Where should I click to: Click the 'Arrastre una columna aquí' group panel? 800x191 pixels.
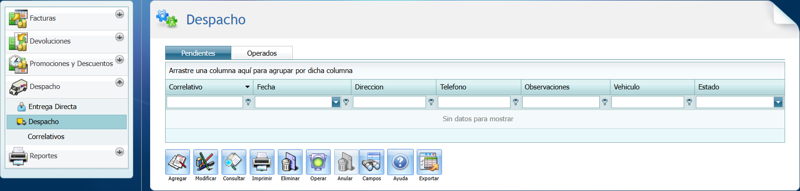475,71
